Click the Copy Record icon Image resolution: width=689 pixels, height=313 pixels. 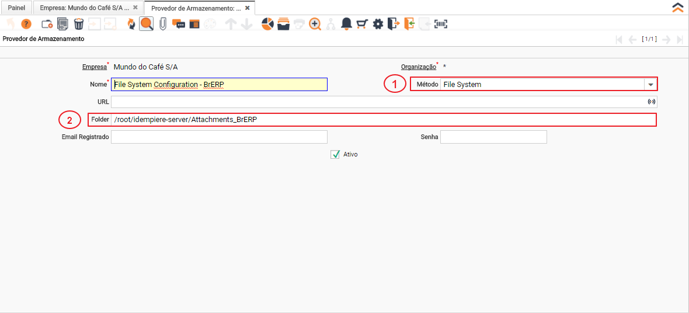[x=62, y=24]
